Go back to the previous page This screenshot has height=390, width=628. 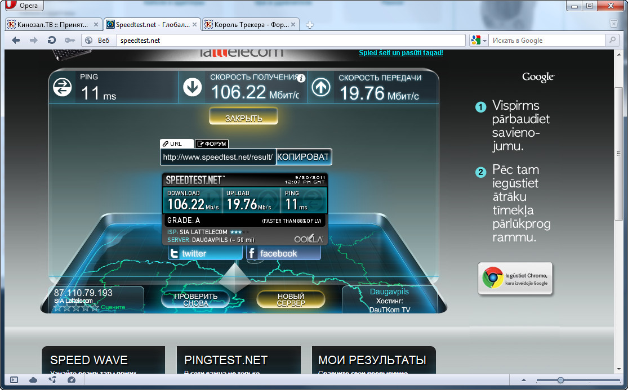pyautogui.click(x=16, y=41)
